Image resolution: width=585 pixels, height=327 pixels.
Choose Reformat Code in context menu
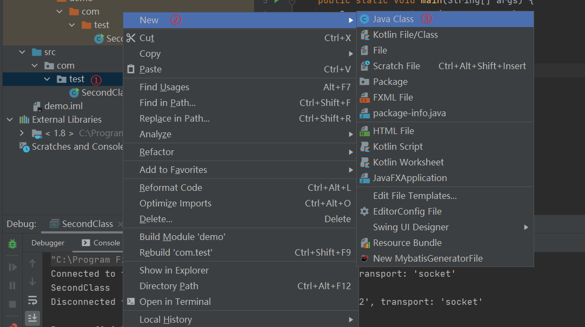click(241, 188)
